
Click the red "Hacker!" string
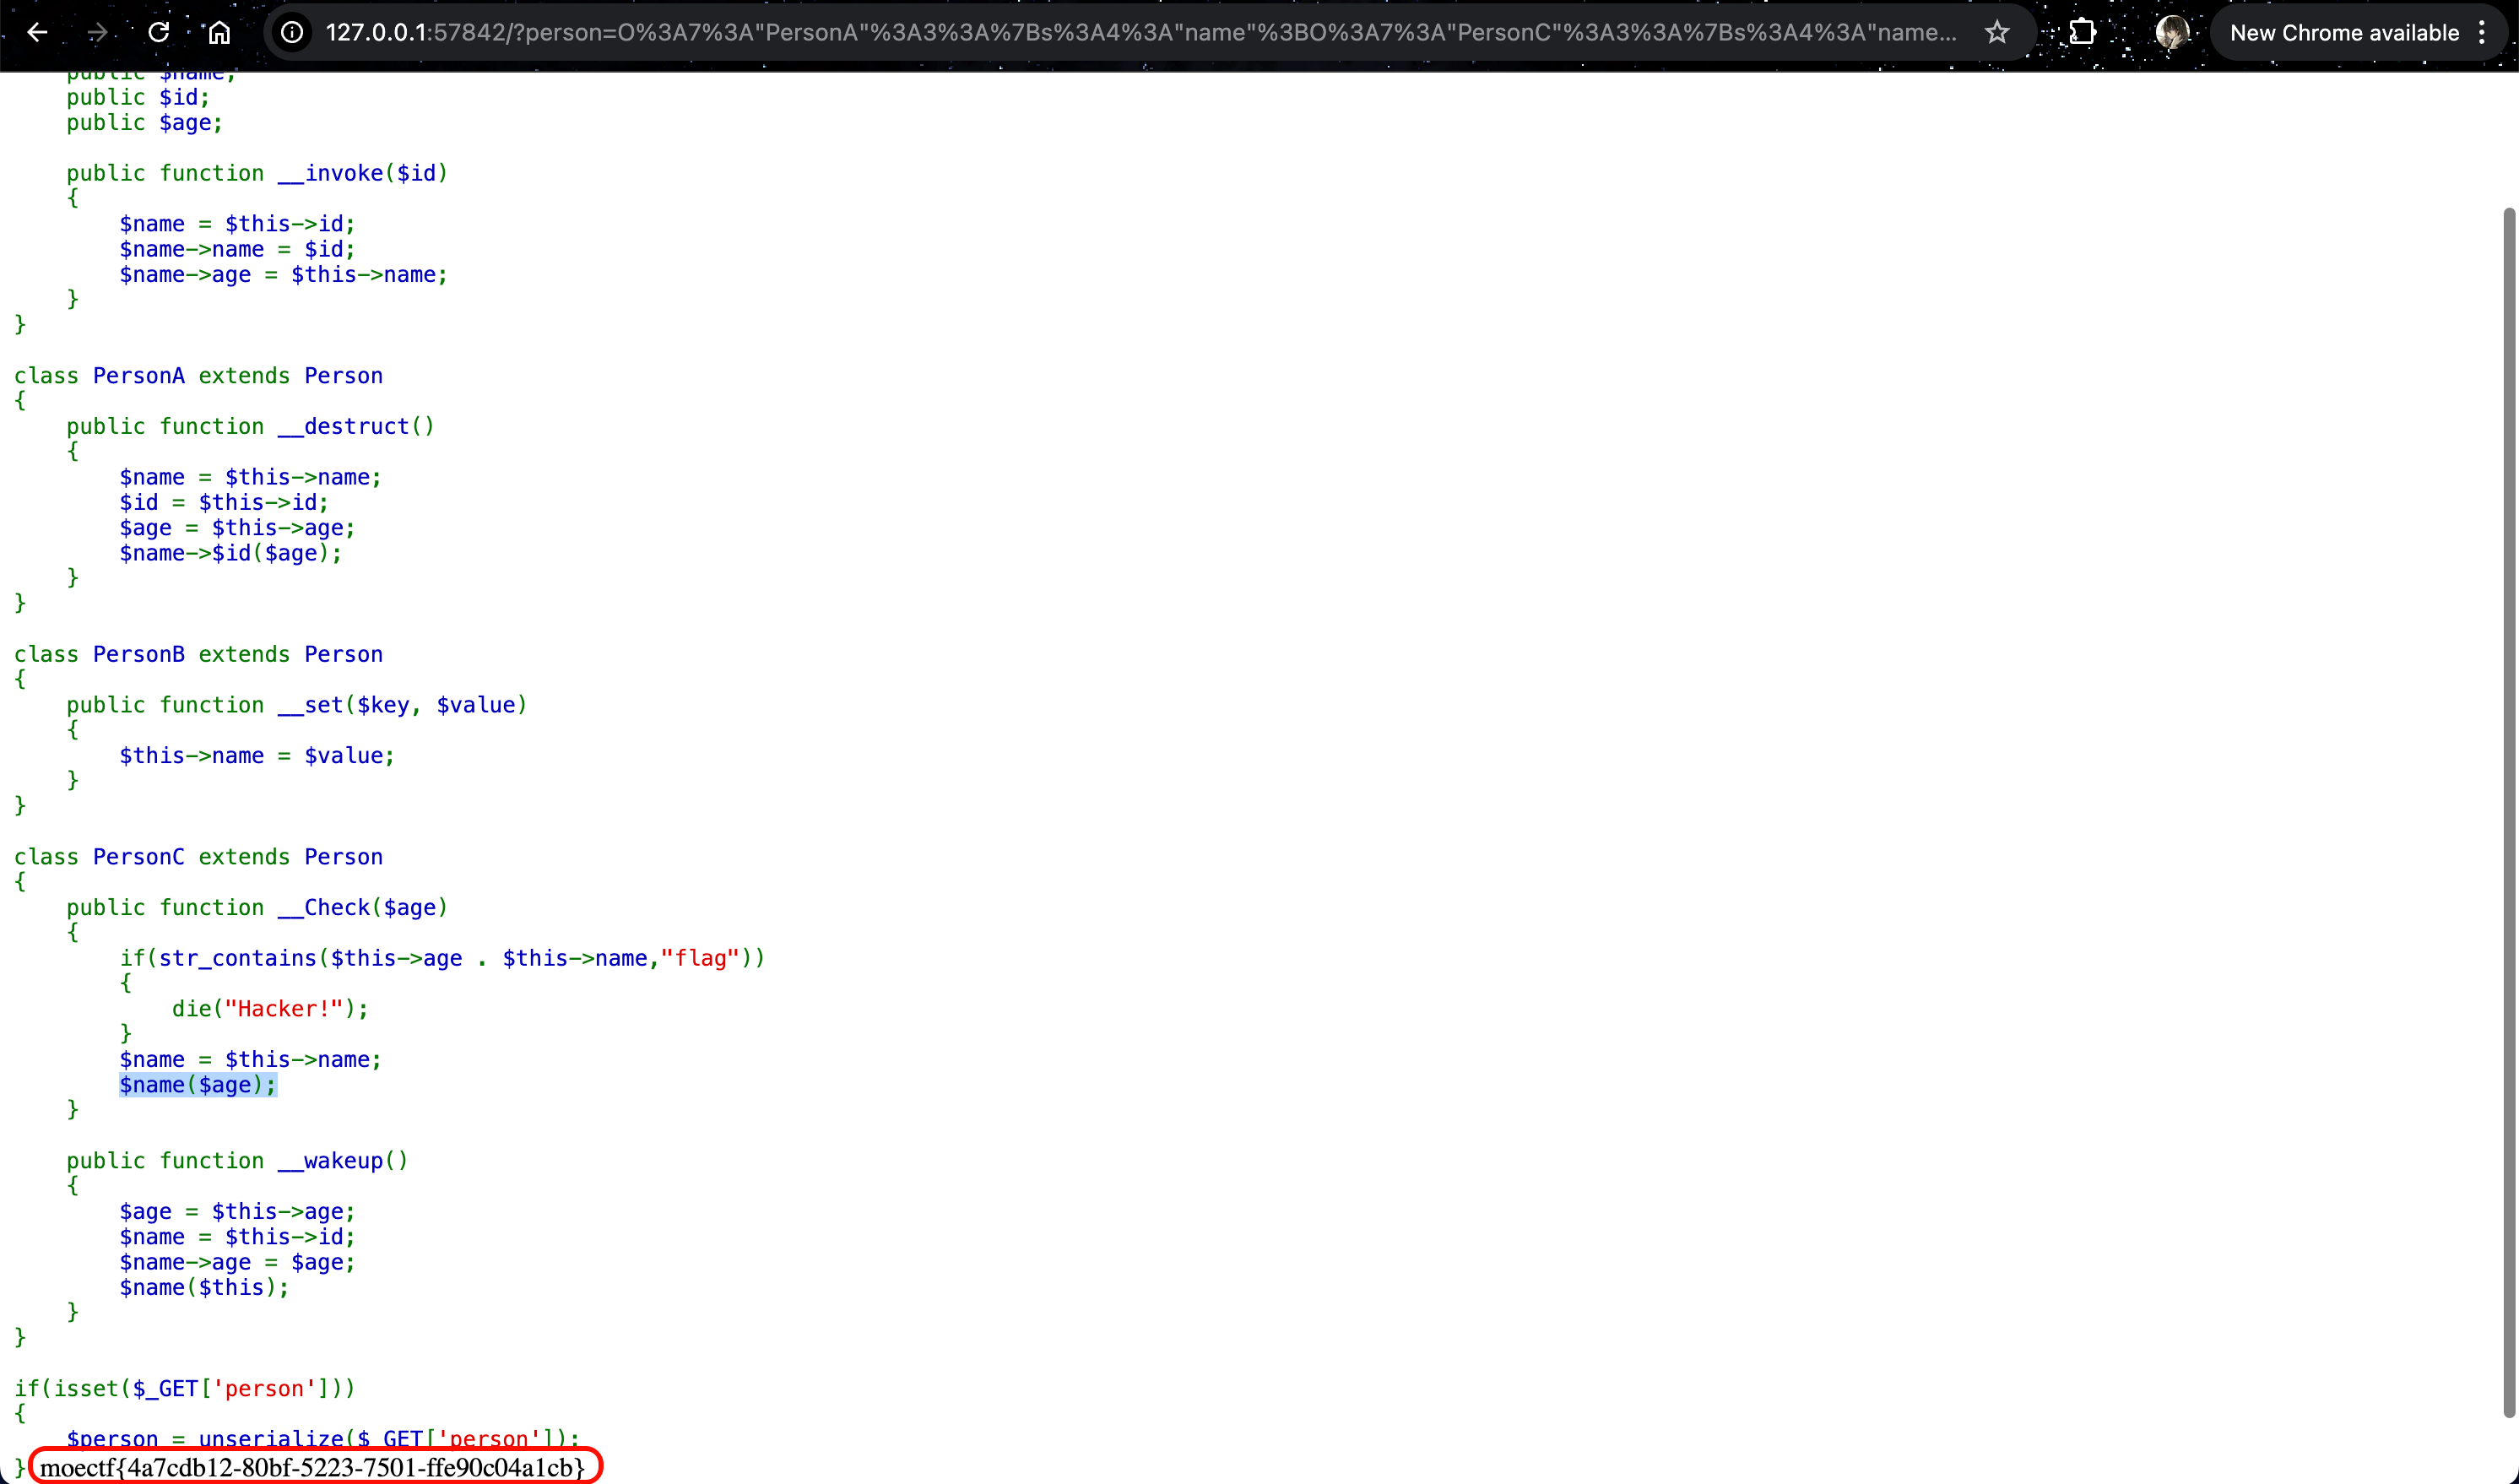coord(283,1009)
